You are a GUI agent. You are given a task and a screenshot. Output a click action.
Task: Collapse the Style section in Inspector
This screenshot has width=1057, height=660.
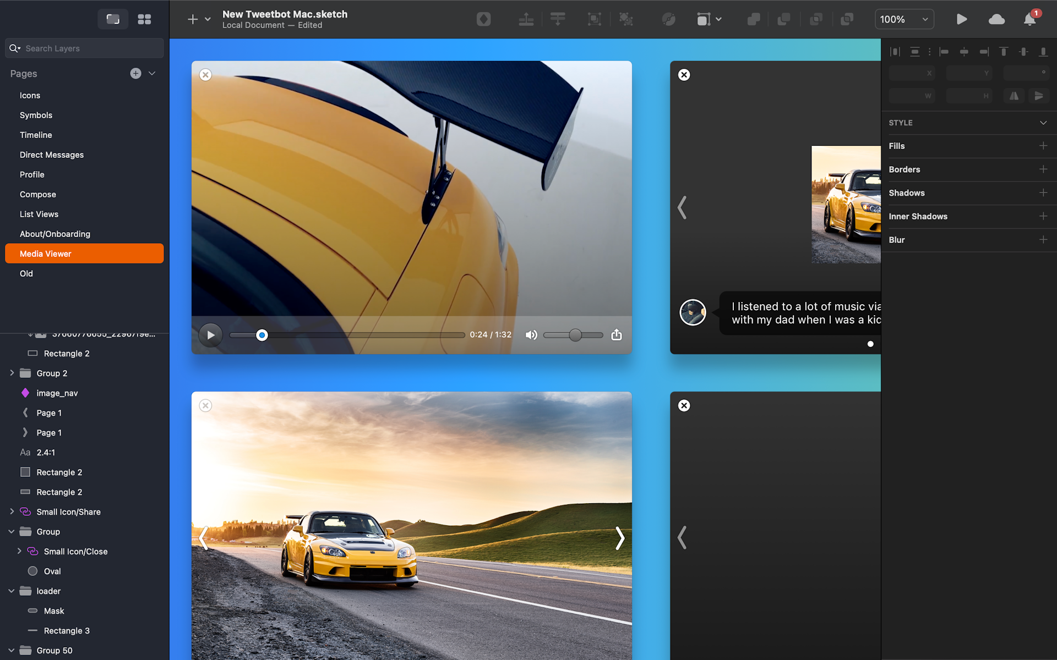1043,122
